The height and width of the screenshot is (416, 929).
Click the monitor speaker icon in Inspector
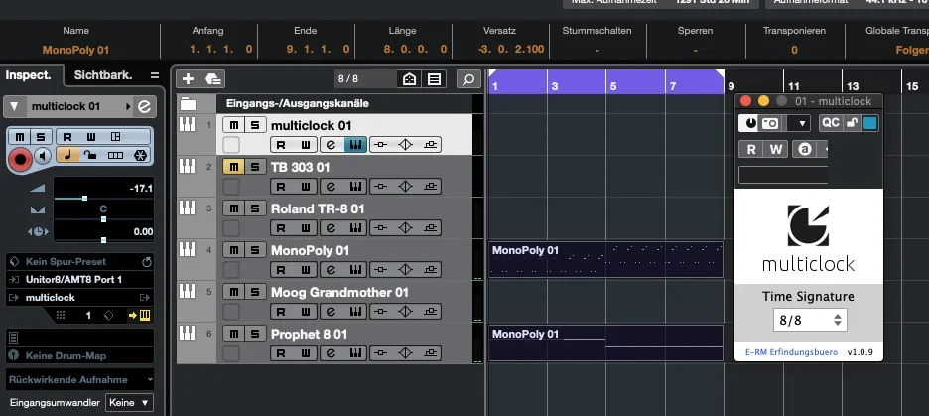[43, 156]
